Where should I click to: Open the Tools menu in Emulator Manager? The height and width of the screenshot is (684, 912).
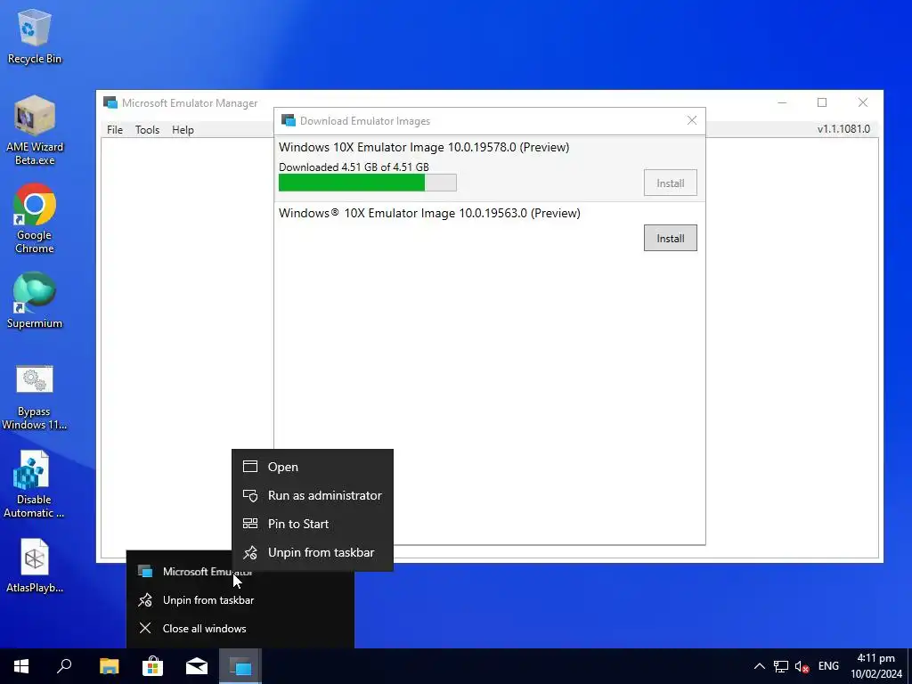click(147, 130)
